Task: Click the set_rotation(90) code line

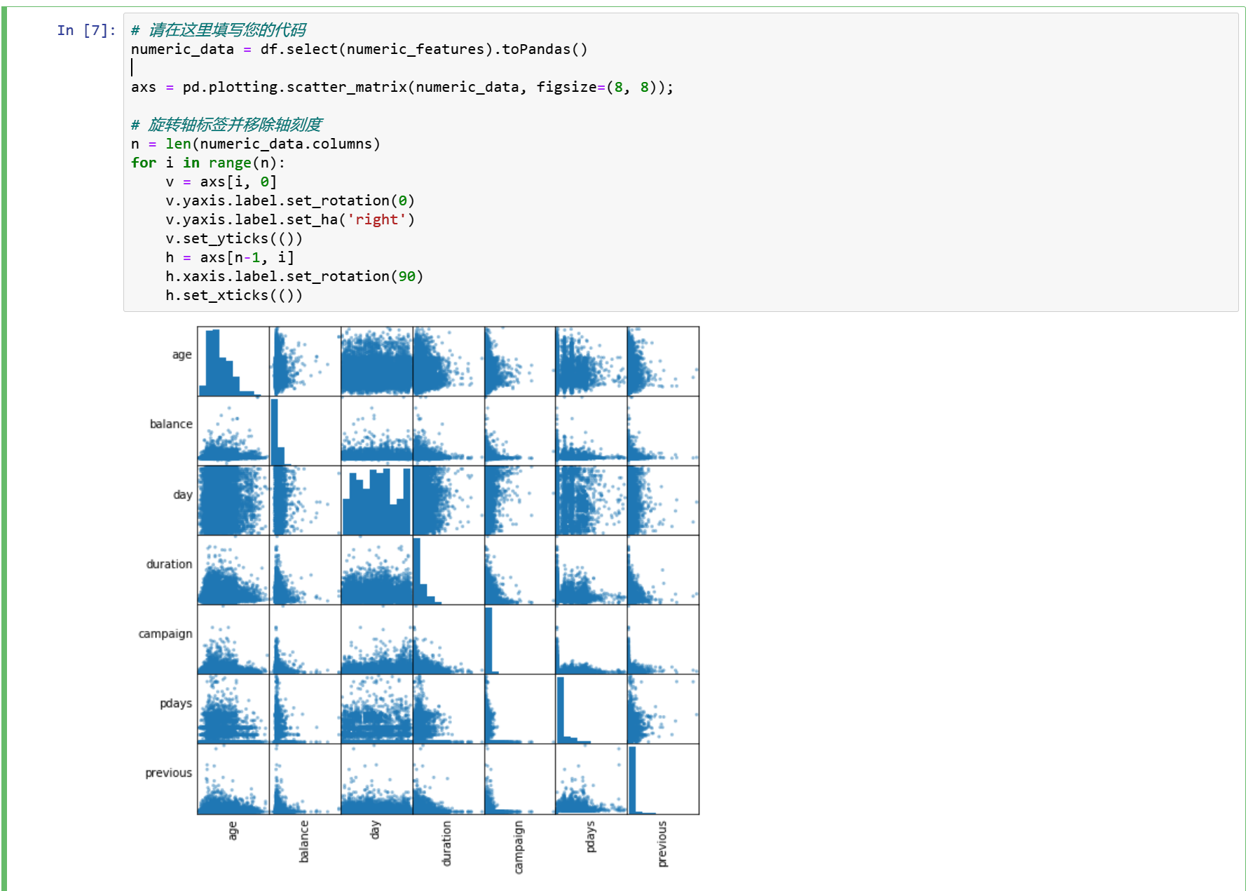Action: 294,276
